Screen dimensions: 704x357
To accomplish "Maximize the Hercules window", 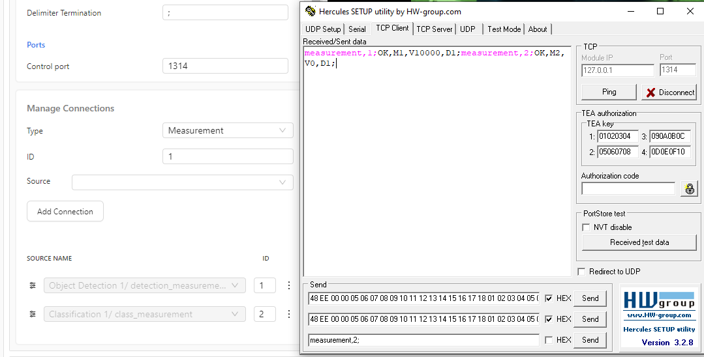I will click(660, 11).
